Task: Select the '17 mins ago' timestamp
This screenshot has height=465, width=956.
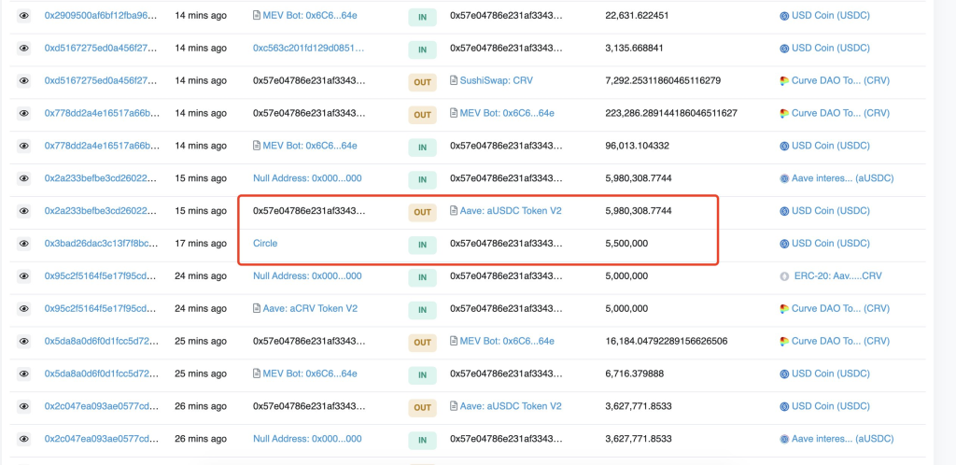Action: point(201,243)
